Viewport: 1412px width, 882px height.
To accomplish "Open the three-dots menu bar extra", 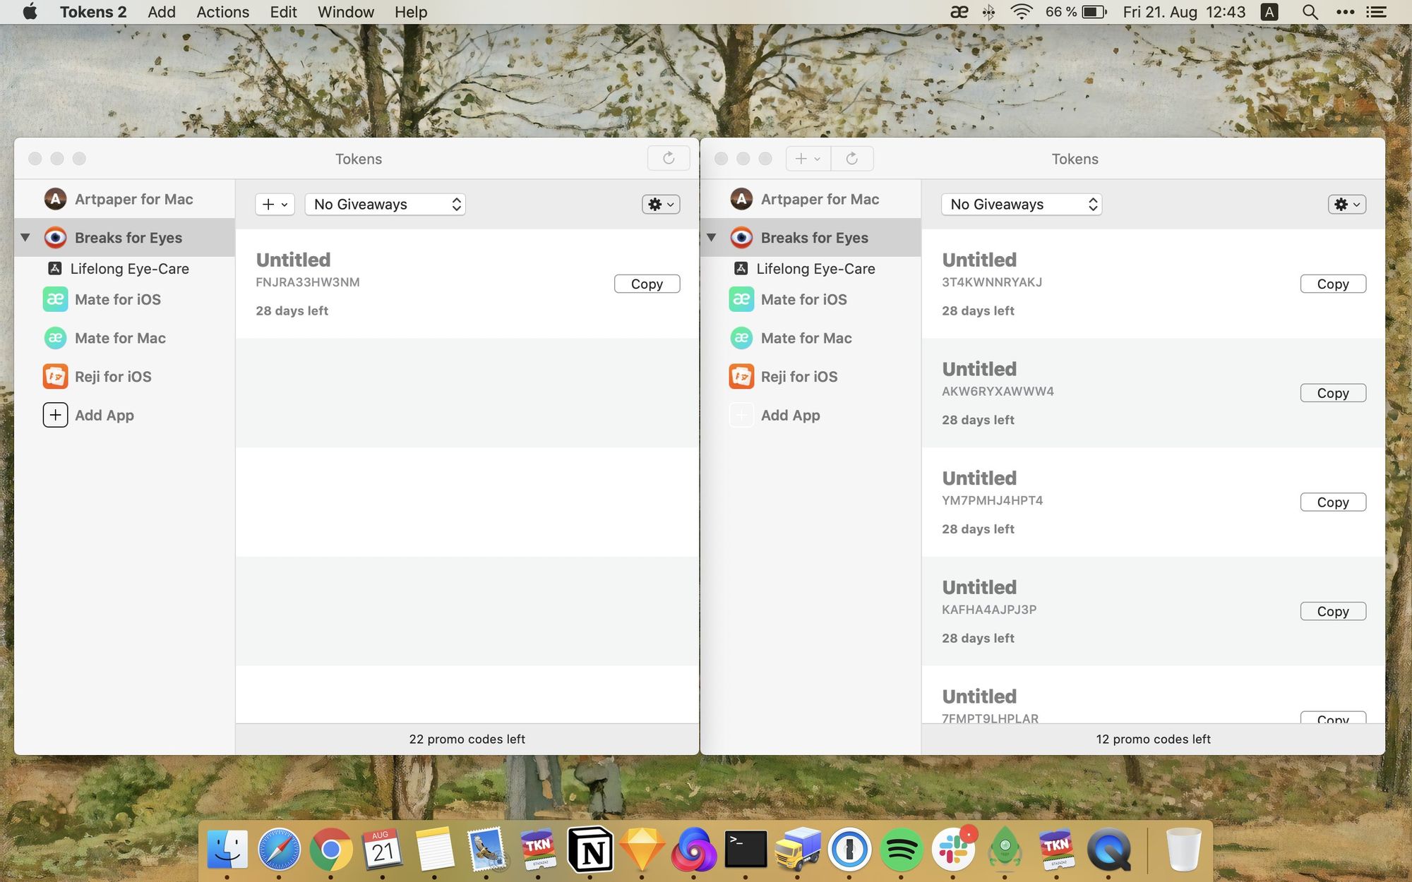I will (1345, 12).
